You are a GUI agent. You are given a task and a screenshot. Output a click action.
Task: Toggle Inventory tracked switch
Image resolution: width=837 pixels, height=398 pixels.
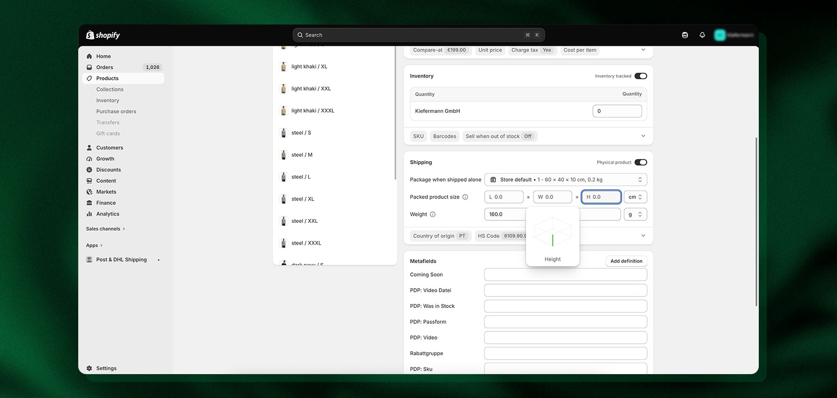[641, 76]
